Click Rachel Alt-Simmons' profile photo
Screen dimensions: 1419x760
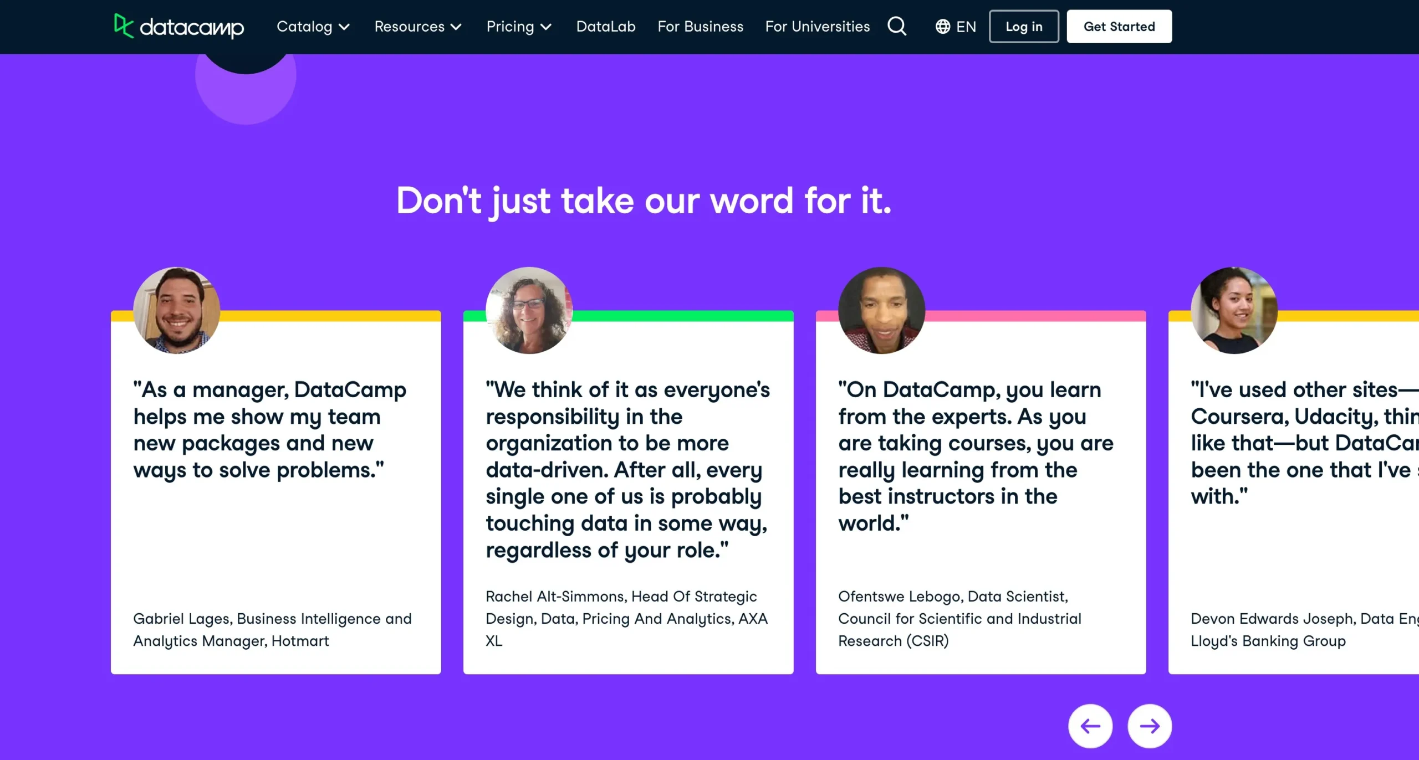click(x=529, y=310)
